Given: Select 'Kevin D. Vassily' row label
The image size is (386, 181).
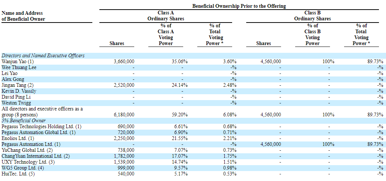Looking at the screenshot, I should pyautogui.click(x=19, y=91).
